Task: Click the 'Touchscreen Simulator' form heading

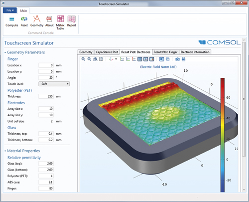Action: click(x=29, y=43)
